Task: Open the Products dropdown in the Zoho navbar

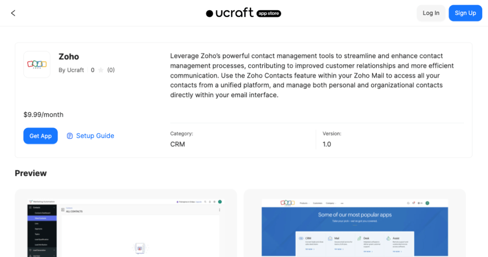Action: tap(303, 204)
